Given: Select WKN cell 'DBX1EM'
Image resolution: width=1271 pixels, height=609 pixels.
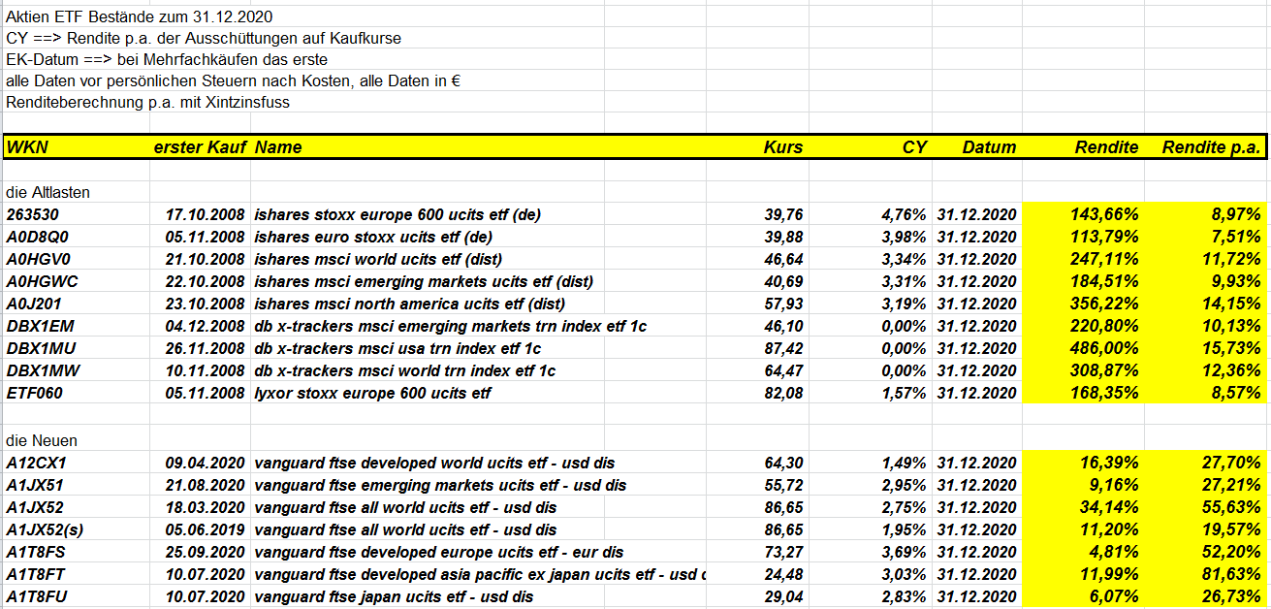Looking at the screenshot, I should (38, 327).
